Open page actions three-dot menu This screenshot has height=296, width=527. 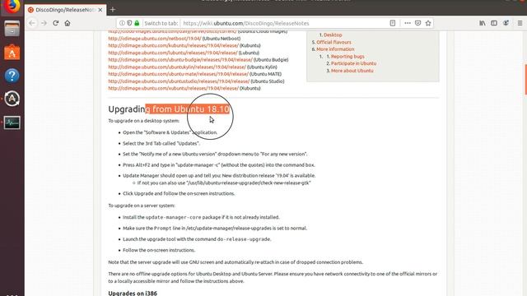(x=408, y=23)
